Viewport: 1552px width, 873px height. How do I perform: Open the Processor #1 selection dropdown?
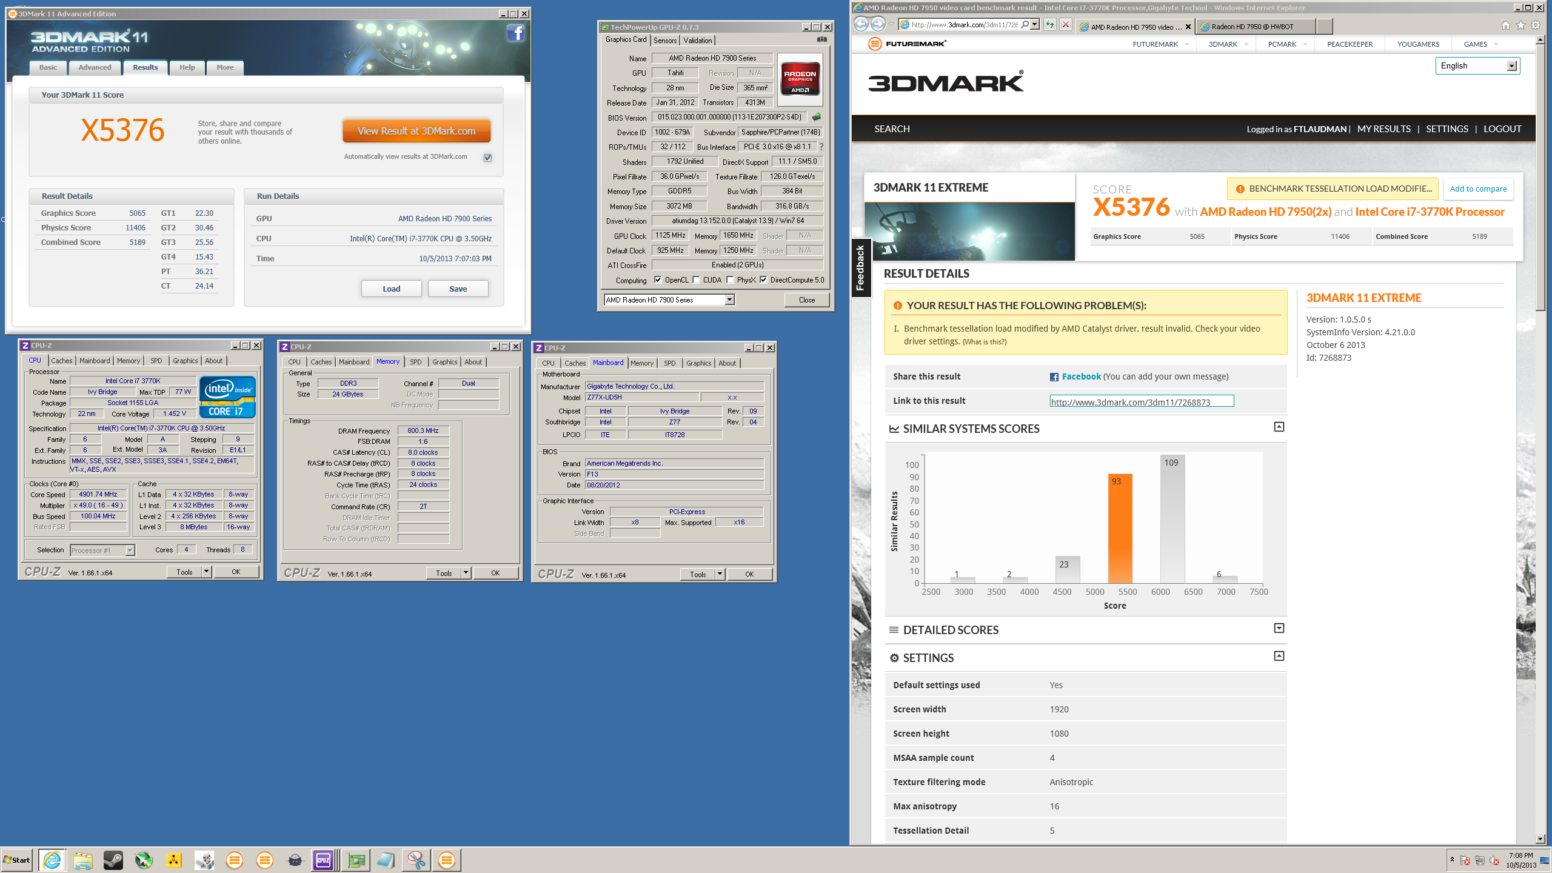click(130, 550)
